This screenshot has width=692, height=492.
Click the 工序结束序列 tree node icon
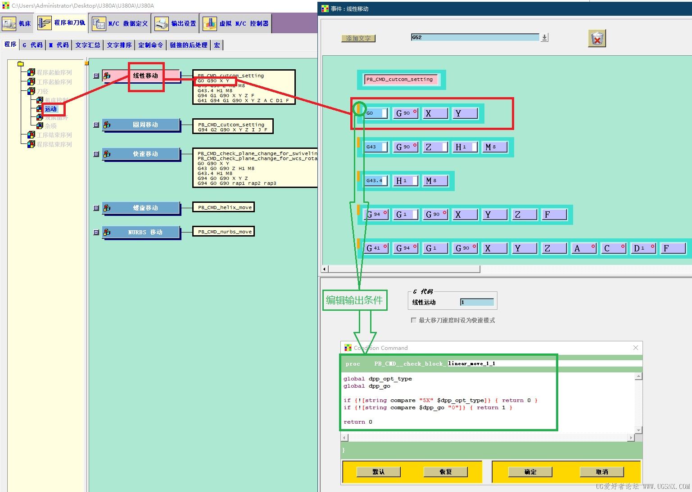(x=31, y=135)
